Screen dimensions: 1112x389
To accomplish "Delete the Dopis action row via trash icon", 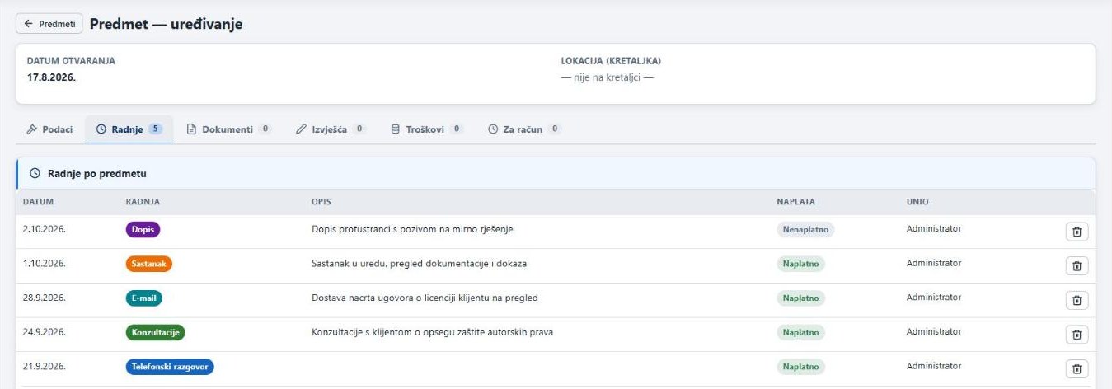I will (1077, 232).
